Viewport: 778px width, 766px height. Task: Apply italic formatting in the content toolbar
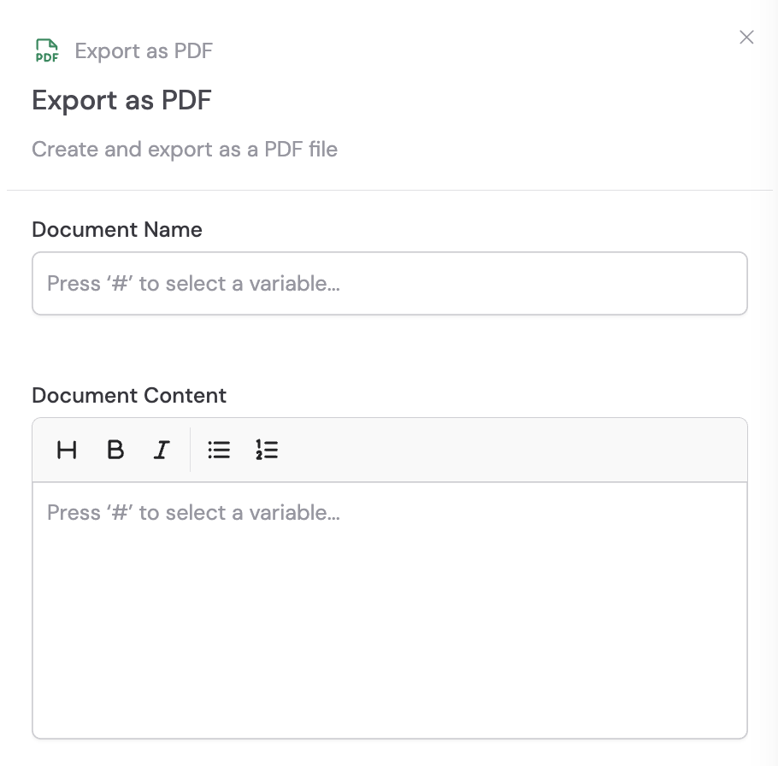pyautogui.click(x=161, y=451)
